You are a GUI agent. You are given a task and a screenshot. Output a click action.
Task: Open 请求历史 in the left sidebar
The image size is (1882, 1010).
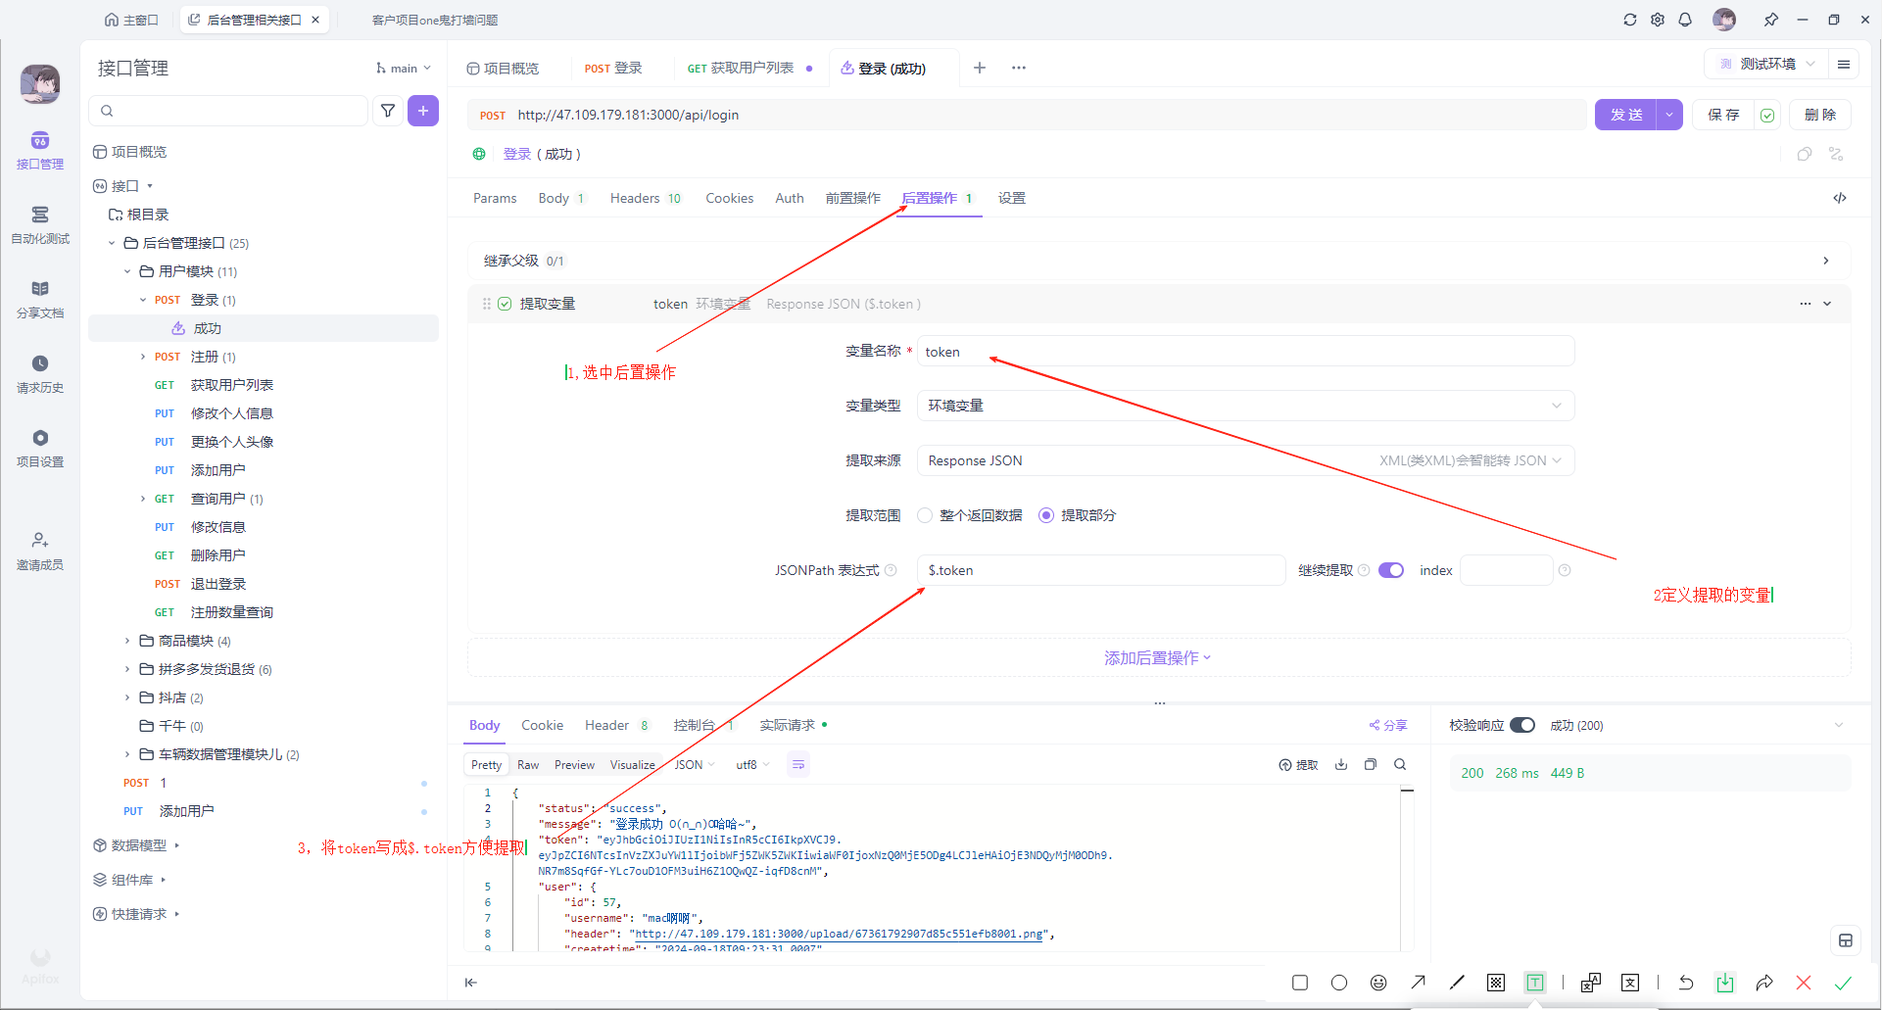pos(40,373)
